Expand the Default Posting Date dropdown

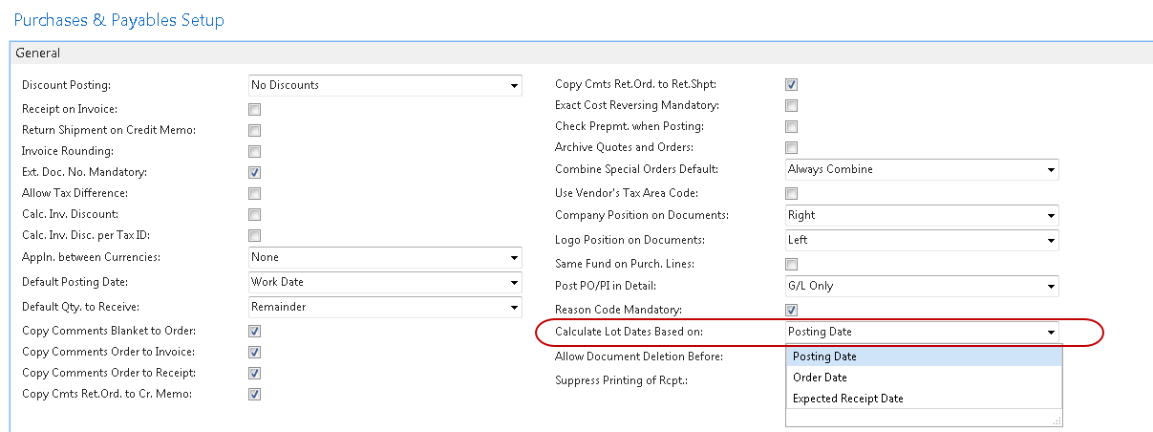point(514,283)
